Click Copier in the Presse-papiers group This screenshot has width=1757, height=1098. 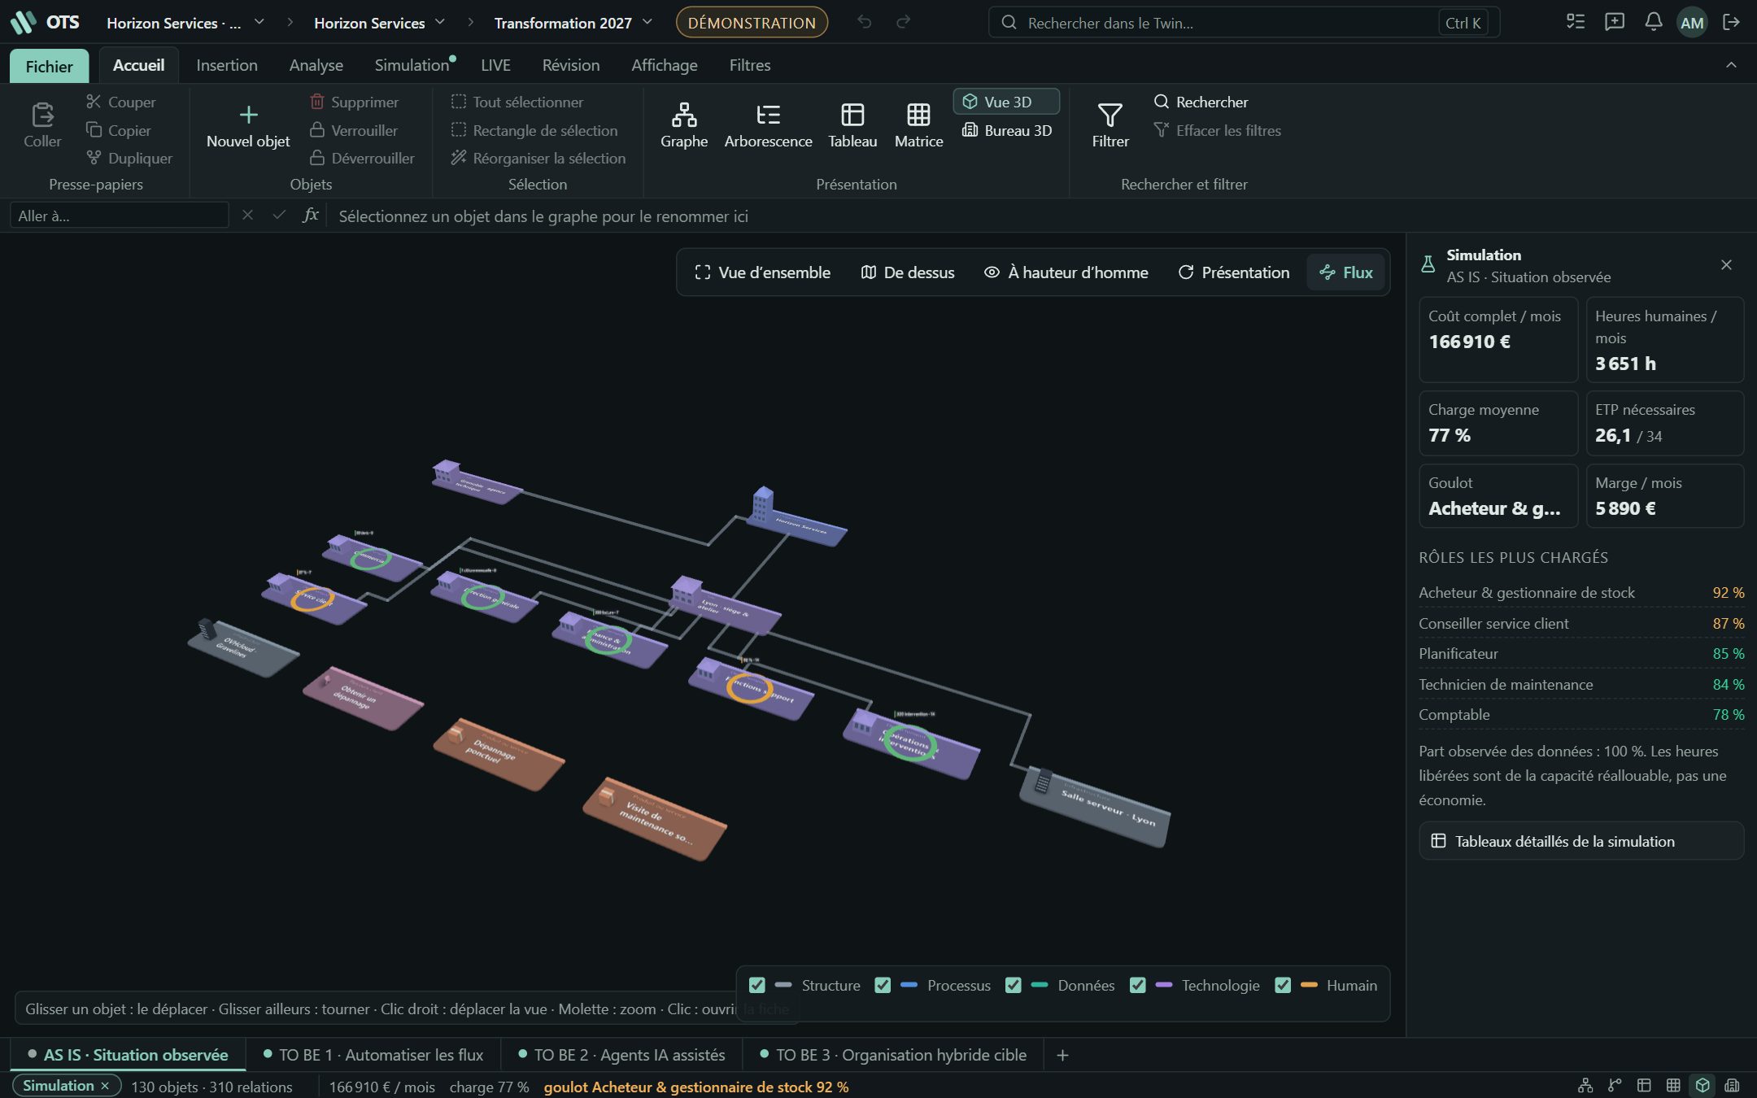click(119, 130)
